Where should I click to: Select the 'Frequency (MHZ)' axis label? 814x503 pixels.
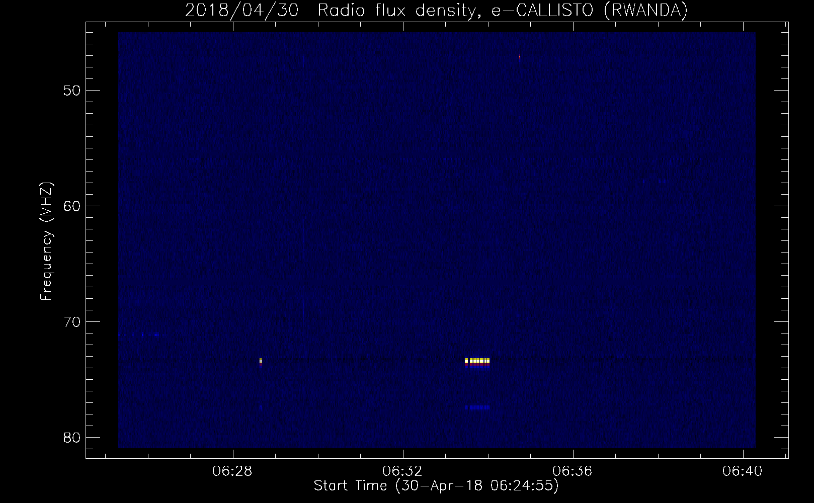(x=46, y=241)
